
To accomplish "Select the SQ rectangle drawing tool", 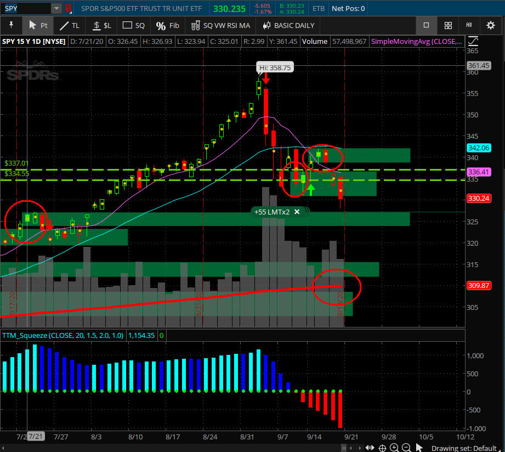I will (x=134, y=25).
